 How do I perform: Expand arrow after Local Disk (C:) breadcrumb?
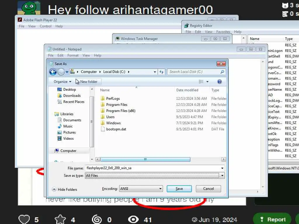pos(129,72)
